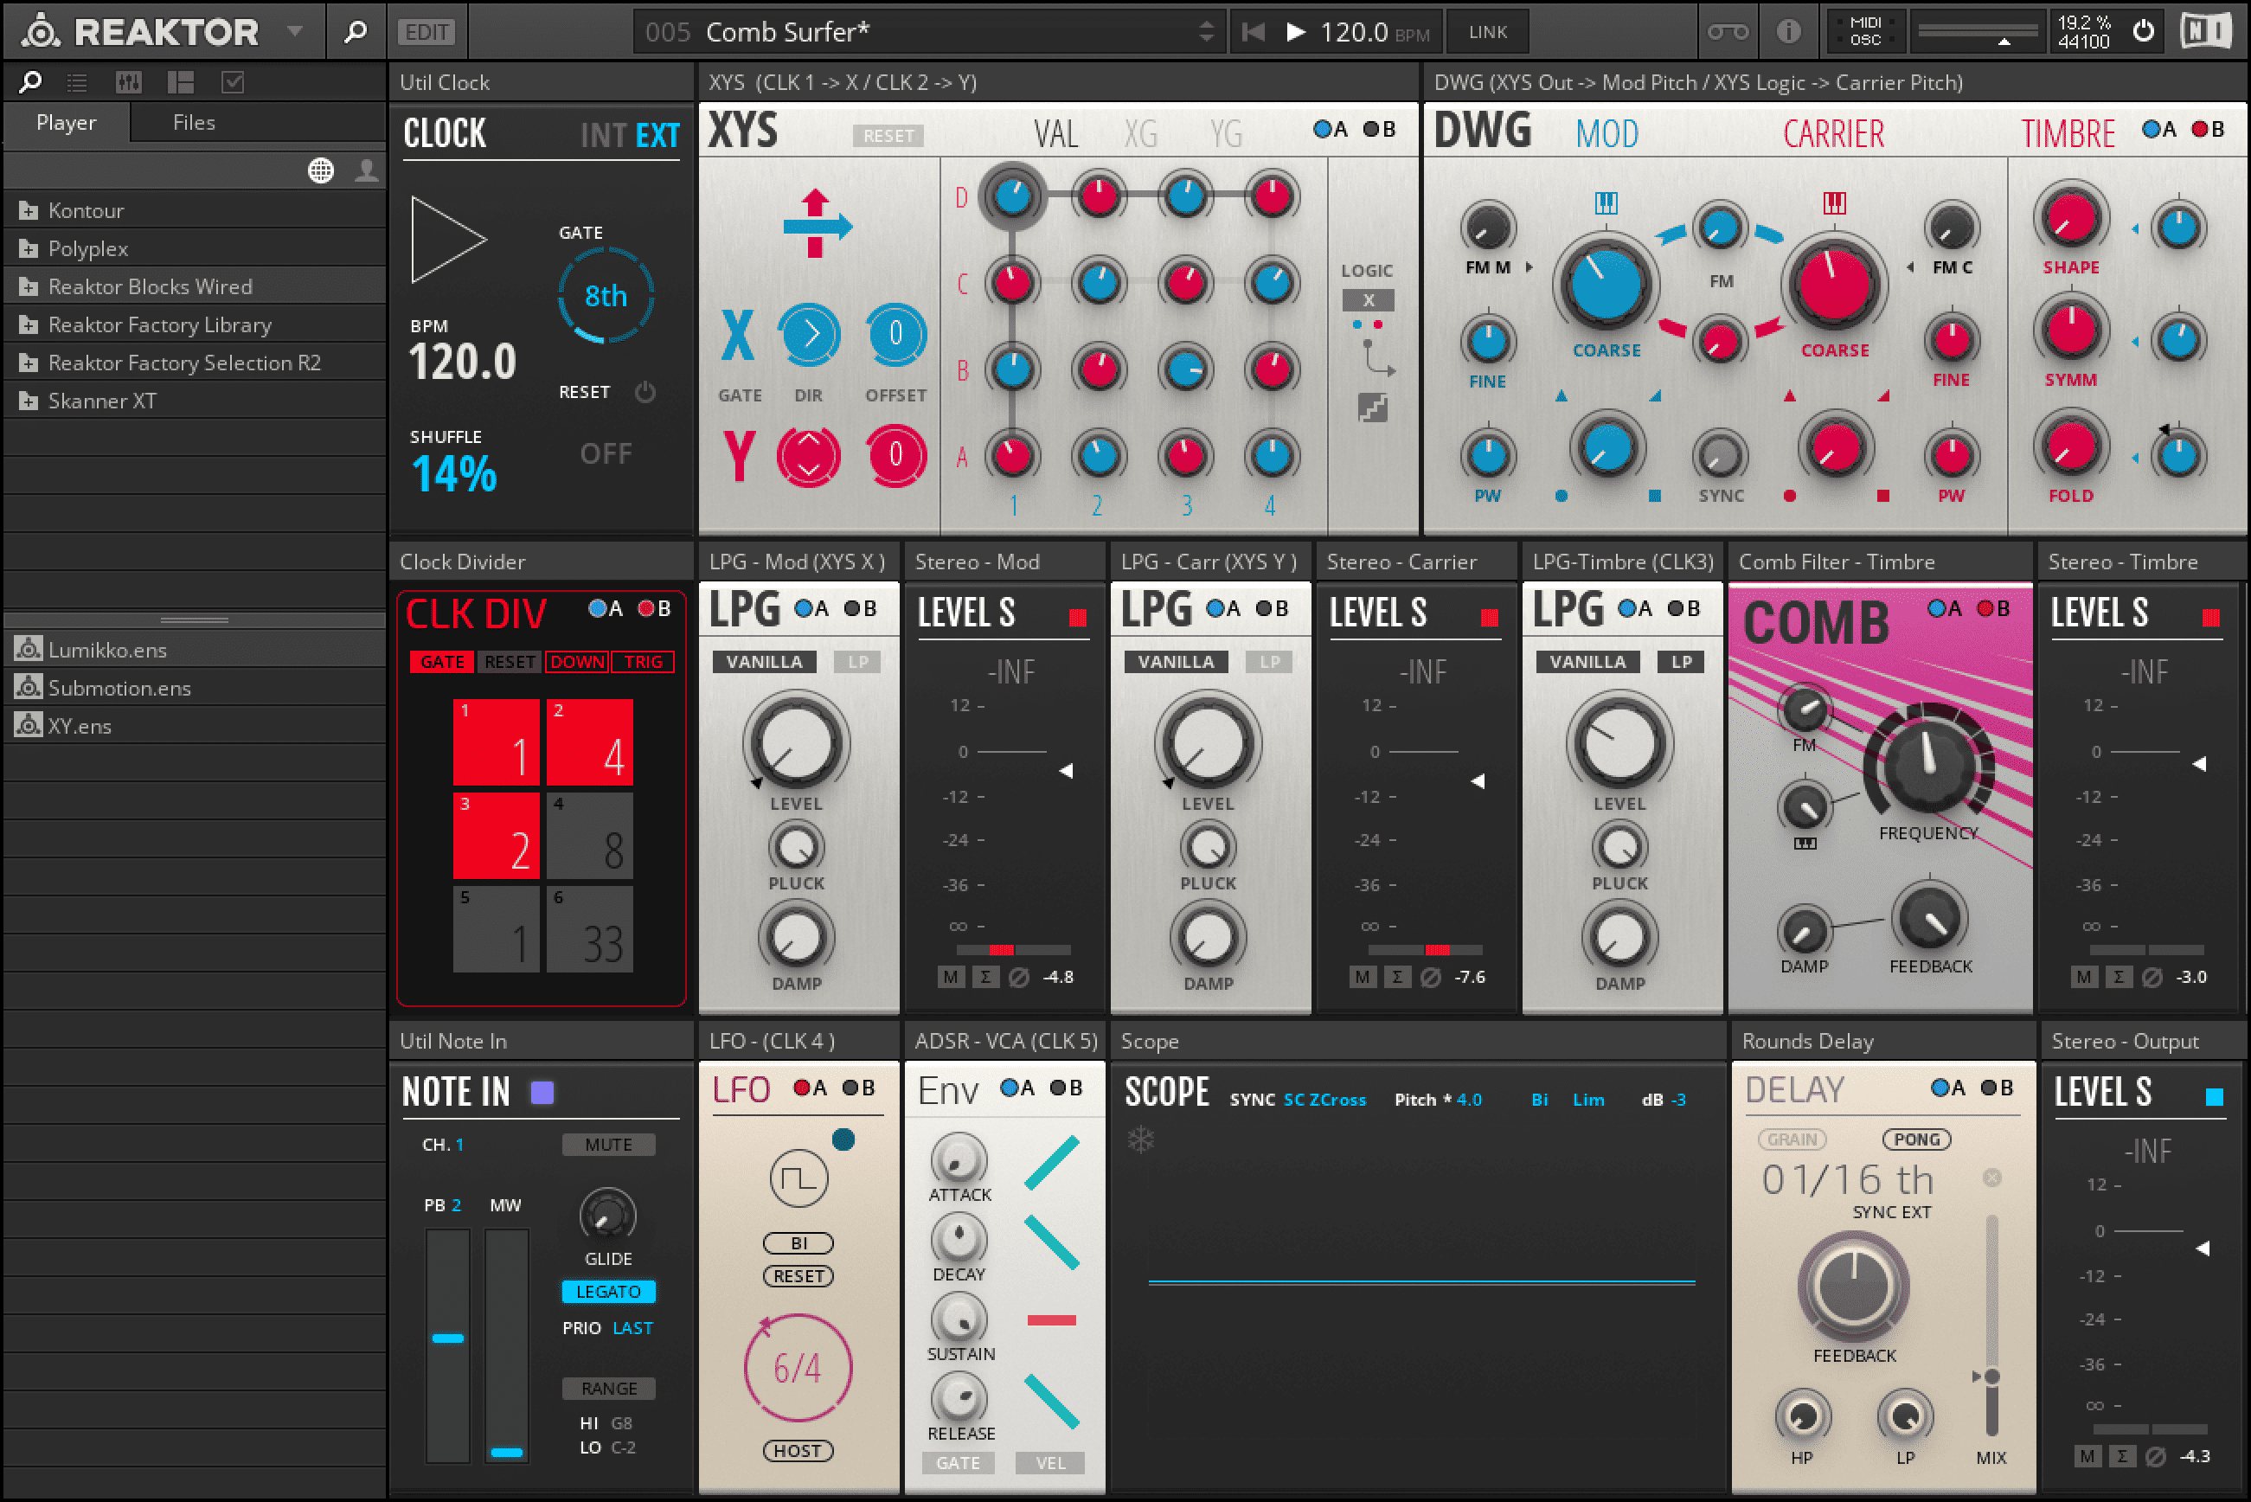Screen dimensions: 2251x1502
Task: Open the Lumikko.ens ensemble file
Action: pos(195,650)
